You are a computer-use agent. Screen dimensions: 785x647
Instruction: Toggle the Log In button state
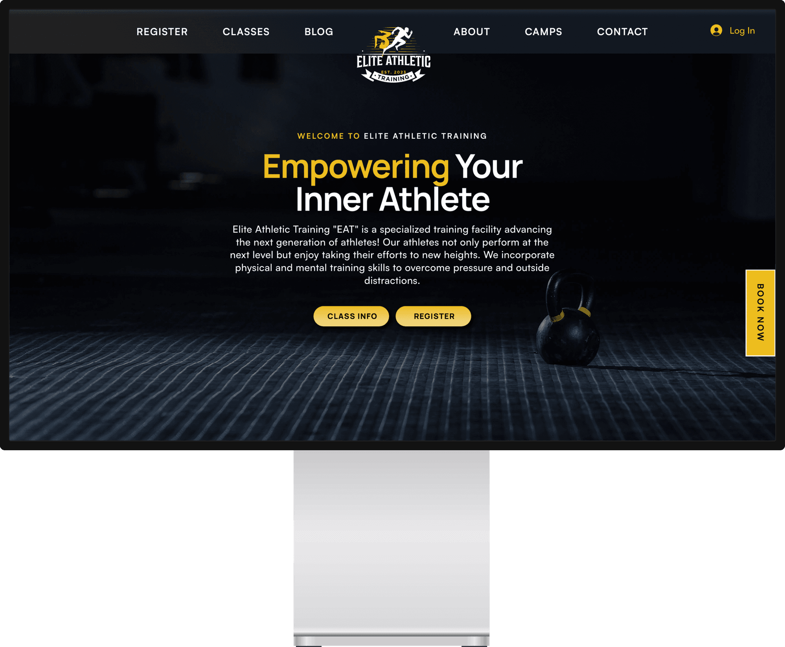coord(732,30)
